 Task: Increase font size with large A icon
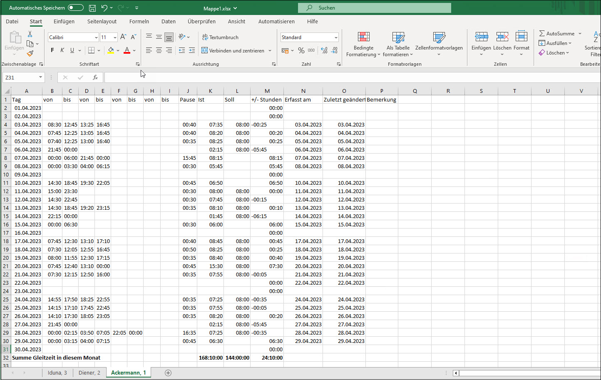124,37
